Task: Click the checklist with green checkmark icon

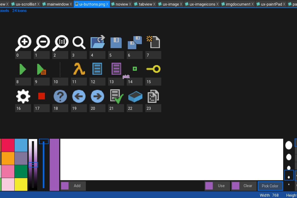Action: pos(116,96)
